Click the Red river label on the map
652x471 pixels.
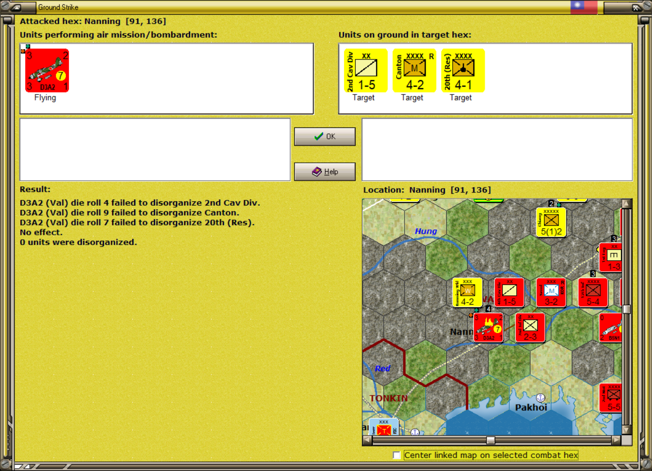(382, 368)
